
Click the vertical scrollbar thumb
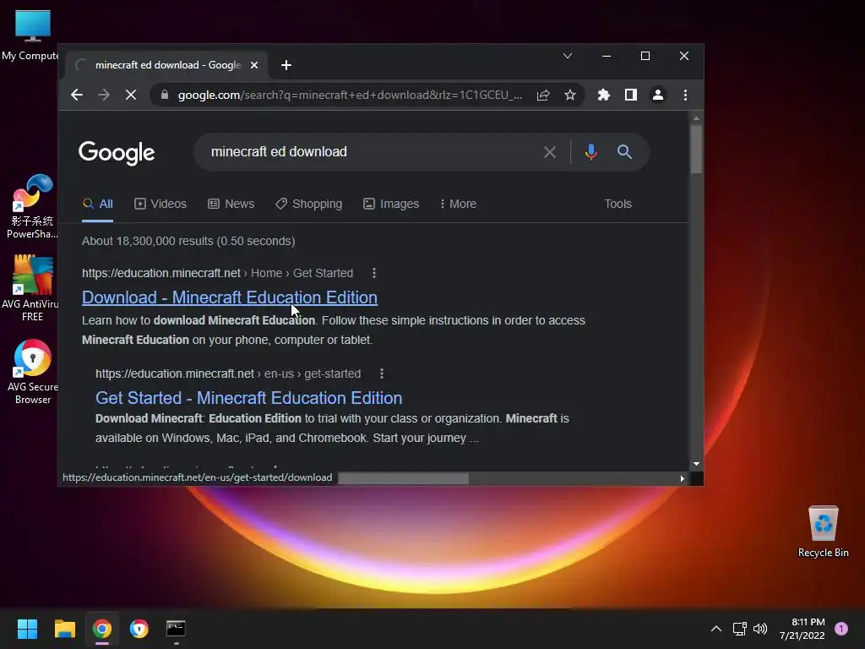tap(696, 149)
